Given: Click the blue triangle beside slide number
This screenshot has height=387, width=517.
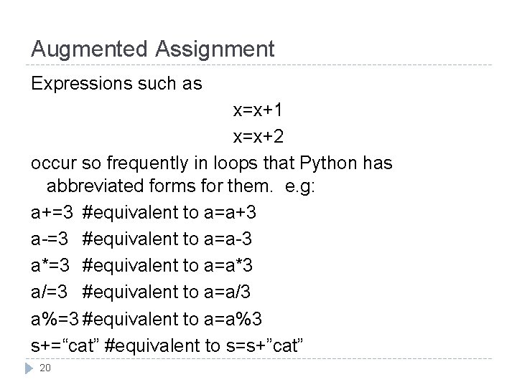Looking at the screenshot, I should click(29, 368).
